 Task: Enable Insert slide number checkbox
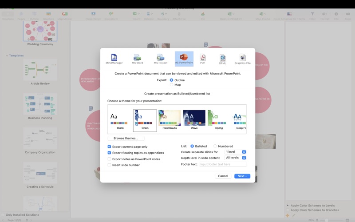click(x=109, y=165)
